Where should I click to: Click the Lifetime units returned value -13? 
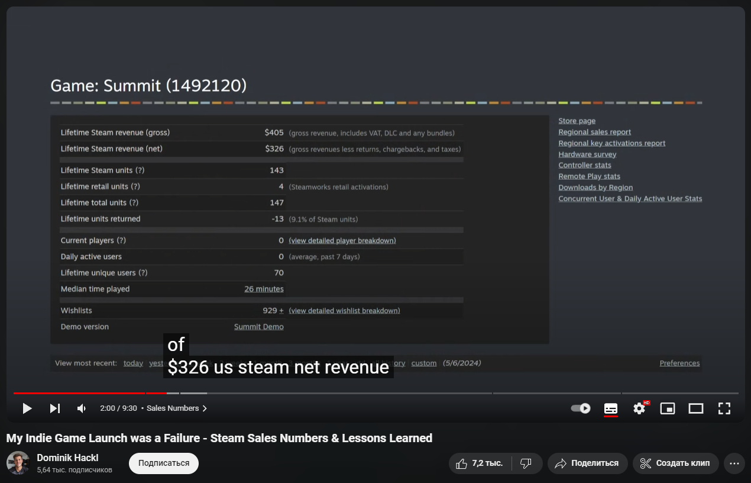point(277,219)
